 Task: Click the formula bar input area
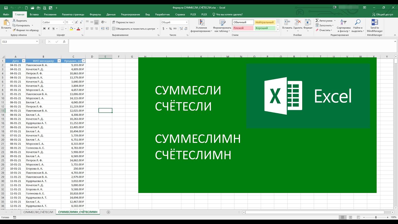point(232,45)
